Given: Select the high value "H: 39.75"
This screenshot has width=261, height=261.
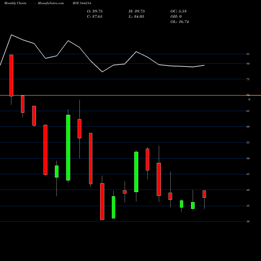Looking at the screenshot, I should coord(137,11).
